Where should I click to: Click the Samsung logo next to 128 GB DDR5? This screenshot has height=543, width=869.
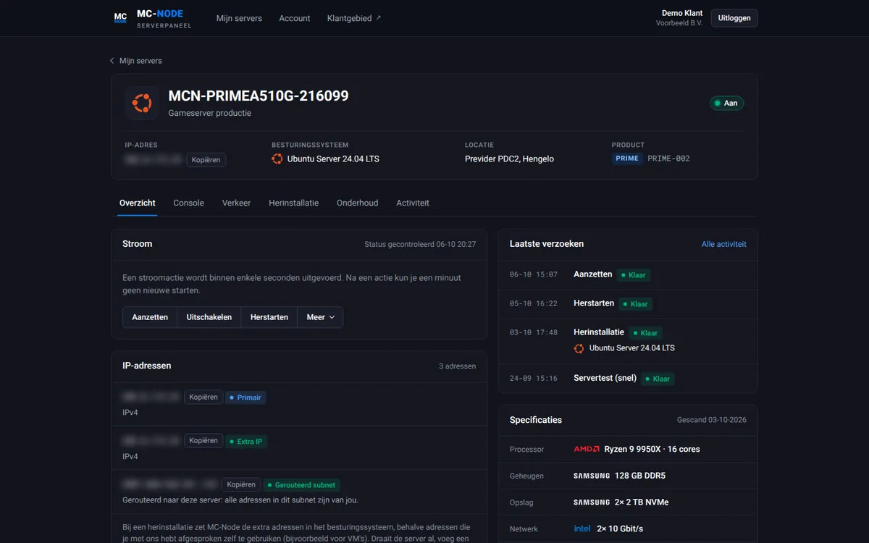coord(592,476)
